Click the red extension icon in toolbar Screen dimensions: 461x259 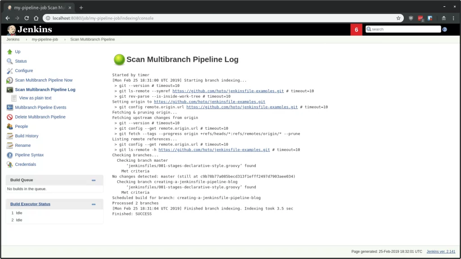(420, 18)
